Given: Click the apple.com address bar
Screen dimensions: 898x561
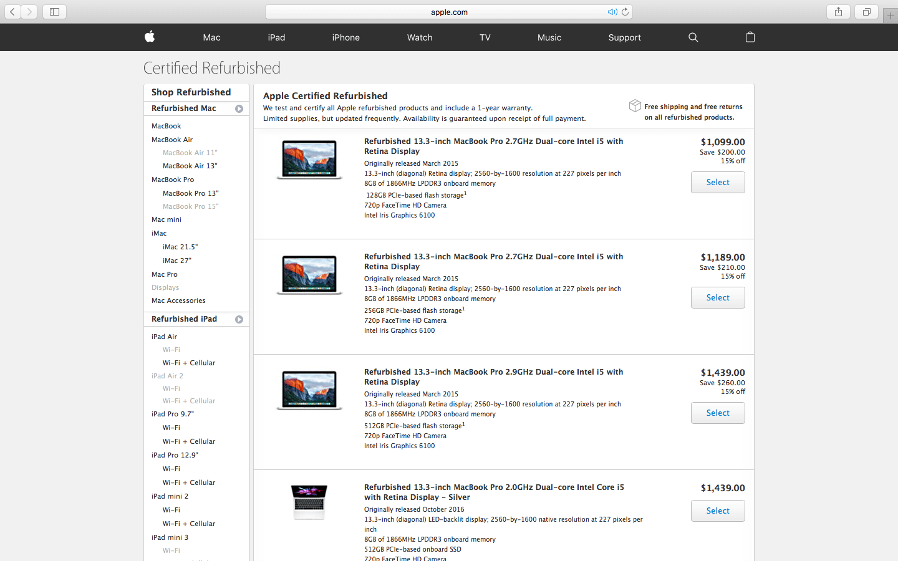Looking at the screenshot, I should (449, 12).
